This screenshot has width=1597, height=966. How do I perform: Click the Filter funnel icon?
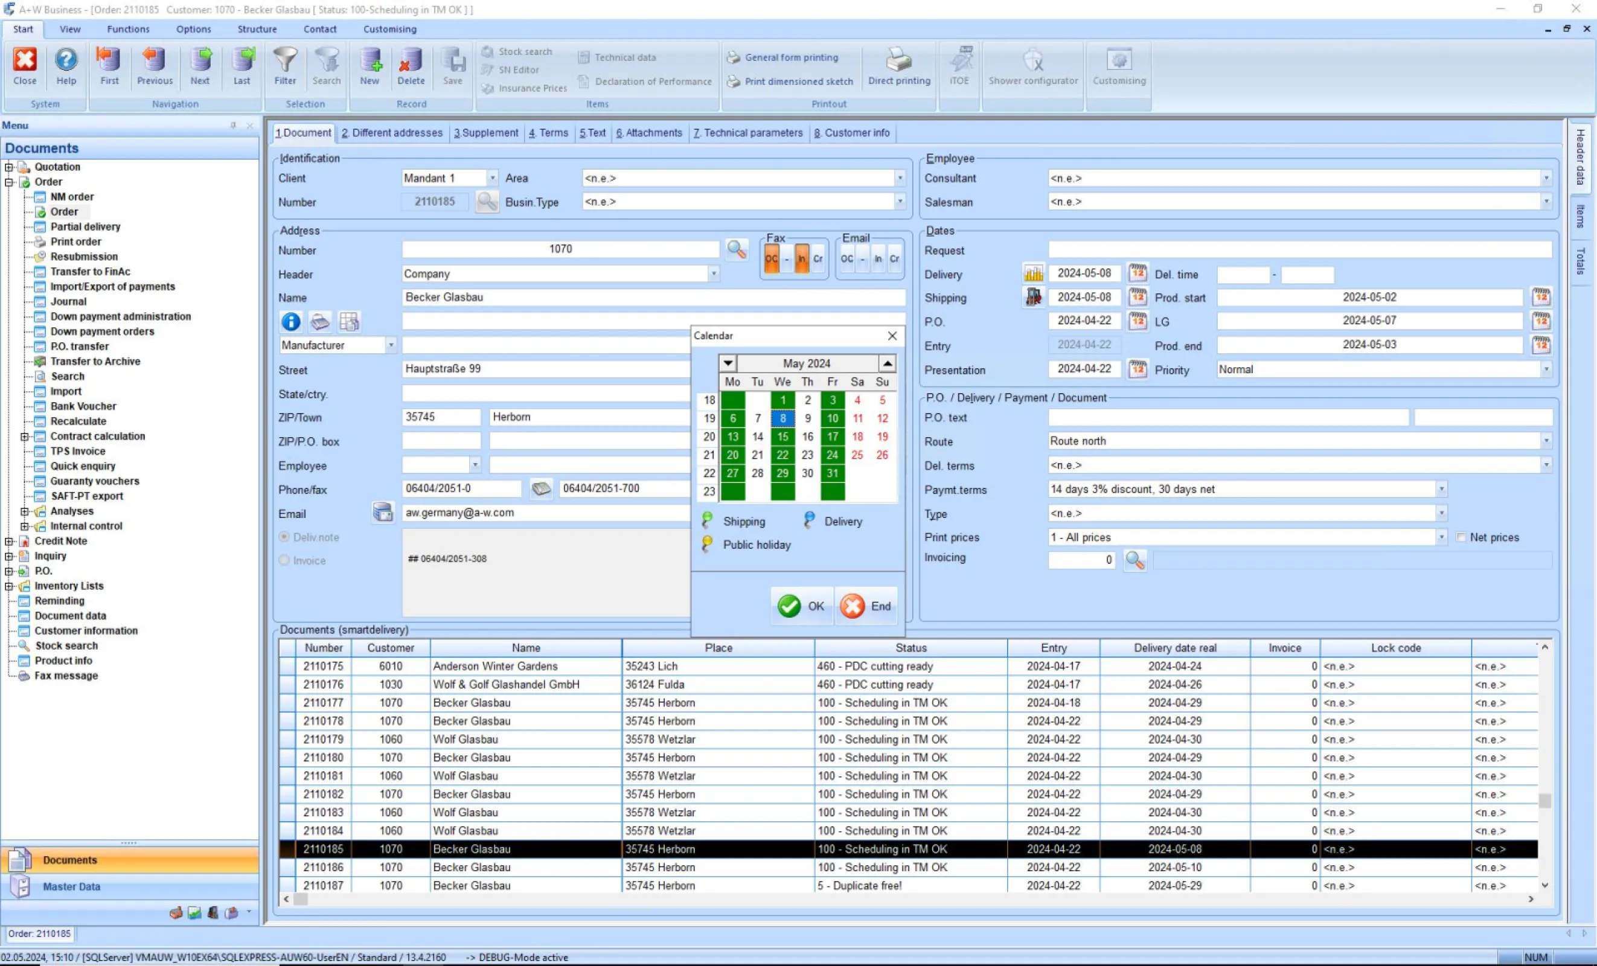point(284,60)
